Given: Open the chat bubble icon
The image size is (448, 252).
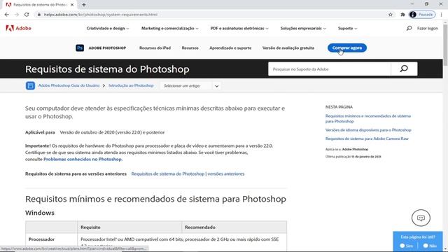Looking at the screenshot, I should (x=421, y=218).
